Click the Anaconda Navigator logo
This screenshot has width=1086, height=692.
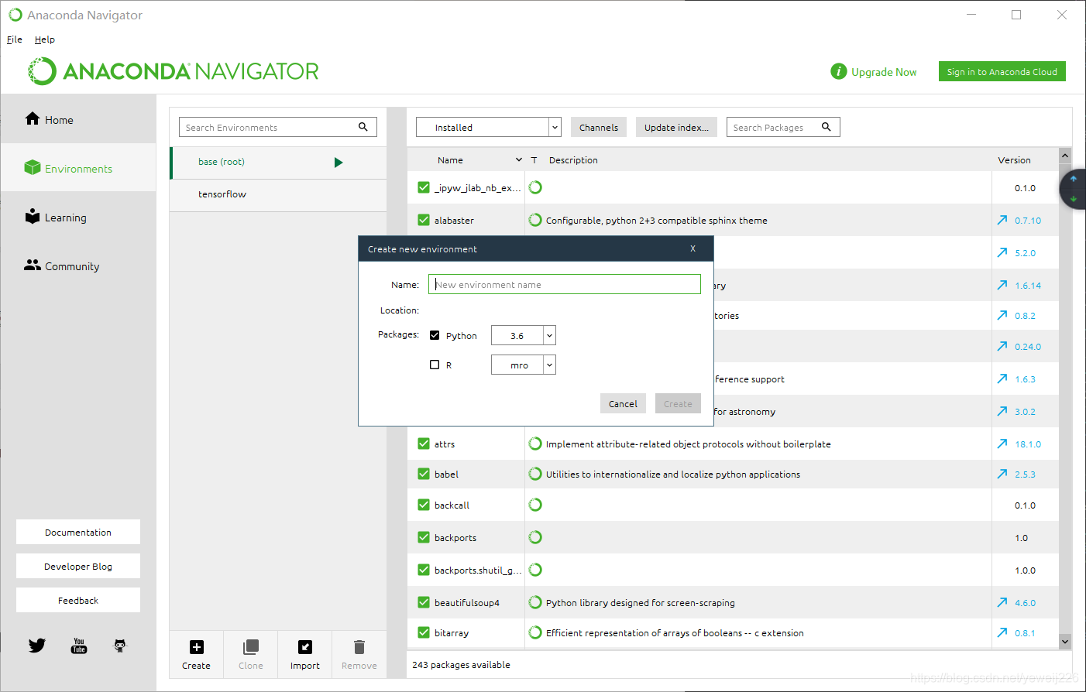click(174, 71)
